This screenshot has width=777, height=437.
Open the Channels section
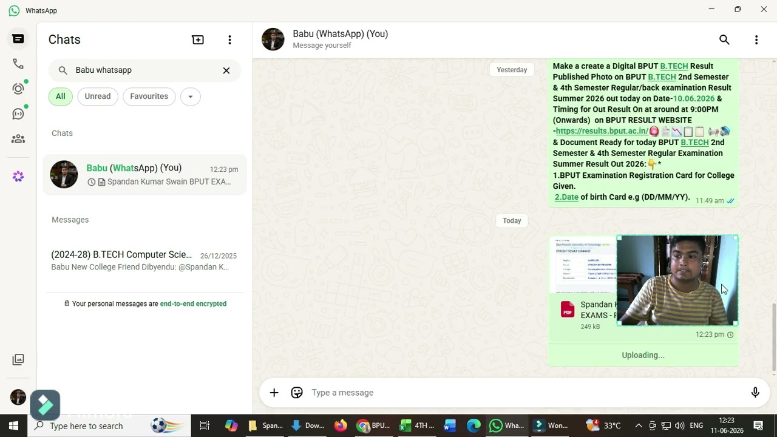(x=18, y=113)
